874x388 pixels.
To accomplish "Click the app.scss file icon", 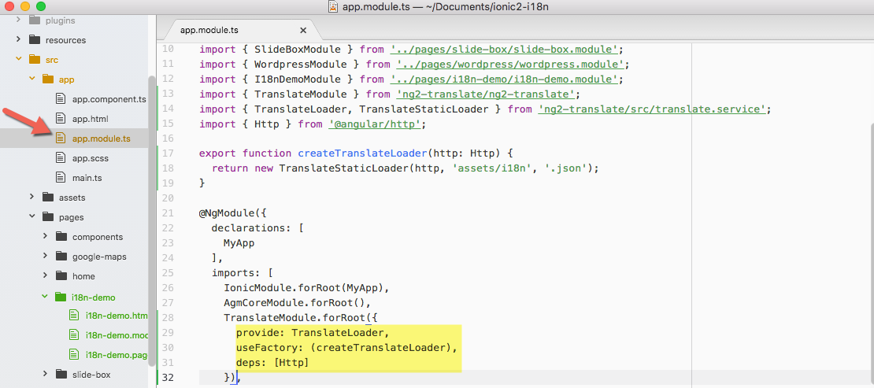I will [x=61, y=158].
